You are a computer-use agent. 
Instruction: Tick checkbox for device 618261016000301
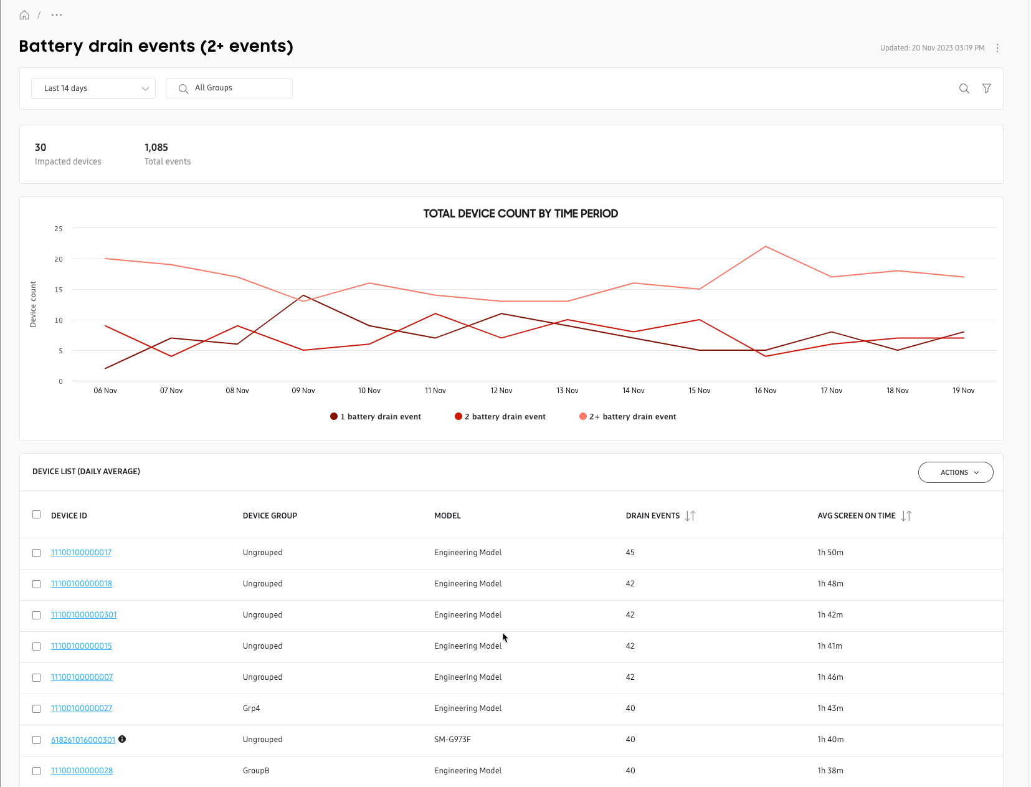tap(37, 740)
